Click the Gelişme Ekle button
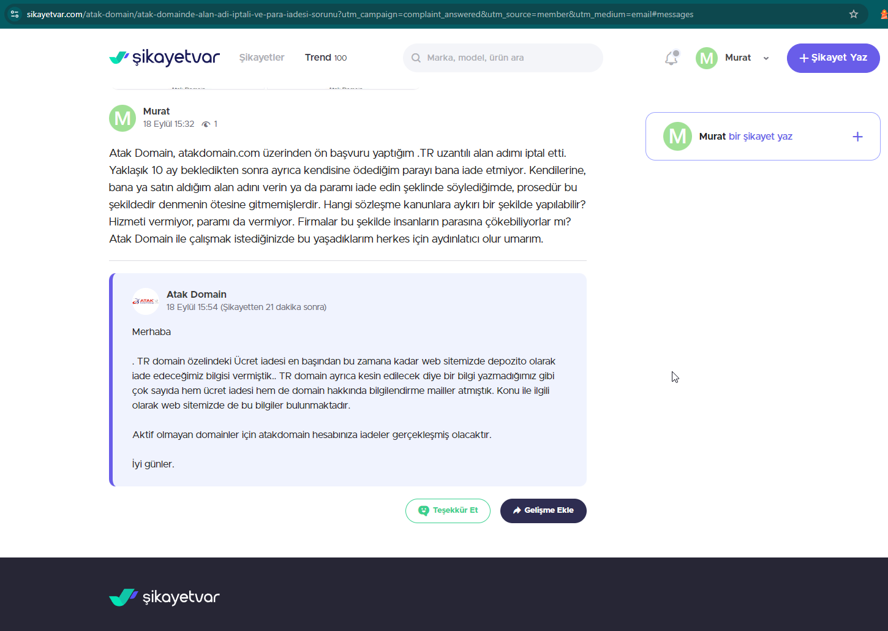This screenshot has height=631, width=888. click(x=543, y=511)
